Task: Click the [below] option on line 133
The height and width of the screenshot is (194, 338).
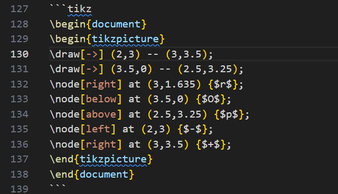Action: (101, 99)
